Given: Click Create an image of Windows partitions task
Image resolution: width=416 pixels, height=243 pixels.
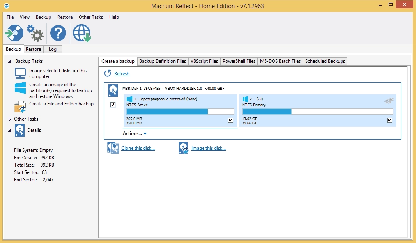Looking at the screenshot, I should [60, 90].
